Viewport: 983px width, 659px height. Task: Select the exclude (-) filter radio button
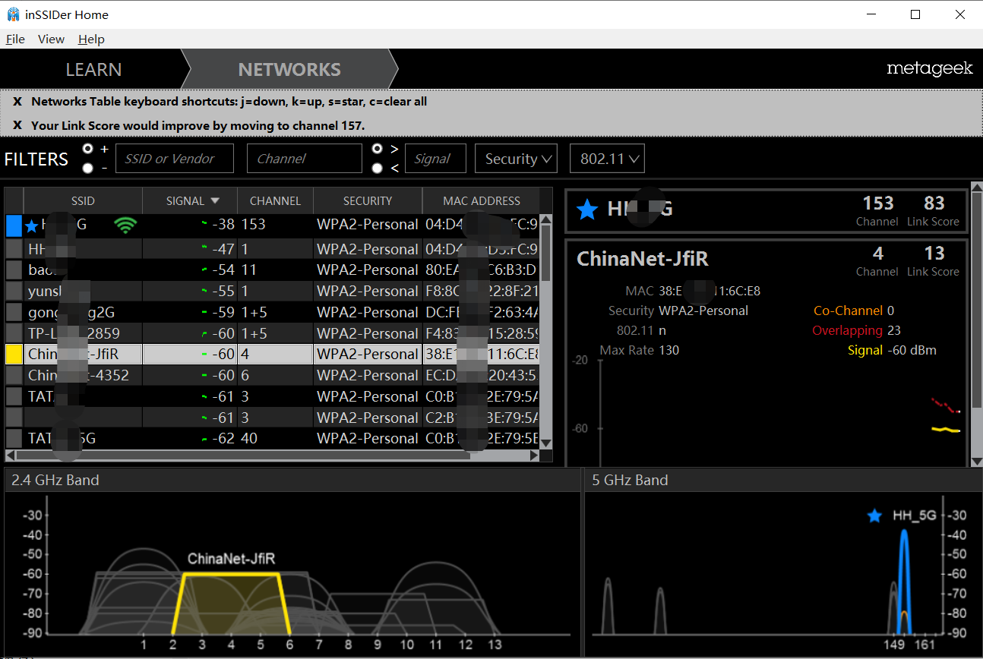(88, 168)
